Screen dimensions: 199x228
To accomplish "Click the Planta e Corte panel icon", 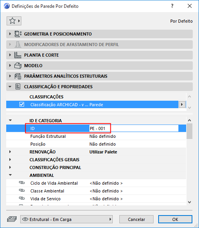I will 18,55.
